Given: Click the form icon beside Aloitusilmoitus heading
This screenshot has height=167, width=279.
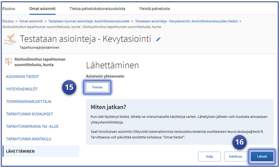Looking at the screenshot, I should pos(8,62).
